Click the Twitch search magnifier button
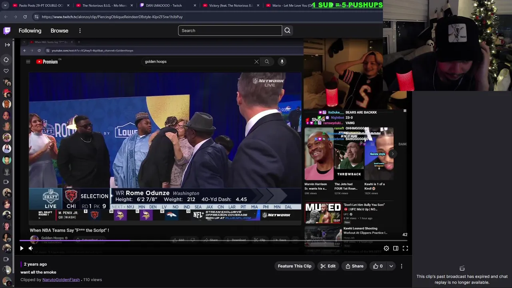 [x=287, y=31]
